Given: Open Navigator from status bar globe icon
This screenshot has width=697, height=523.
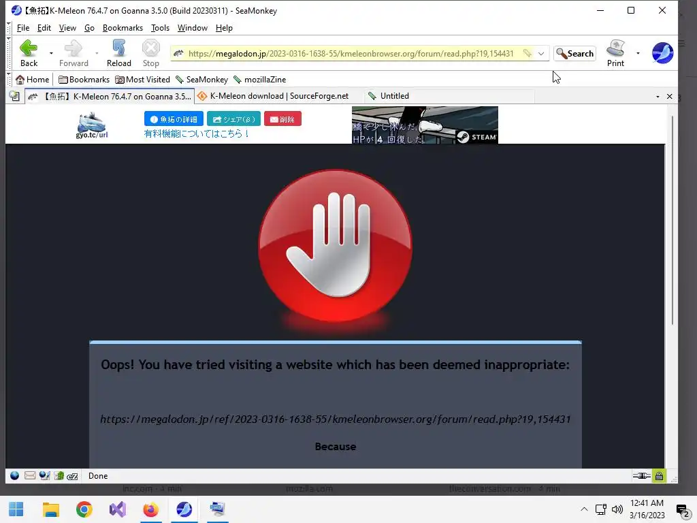Looking at the screenshot, I should click(15, 476).
